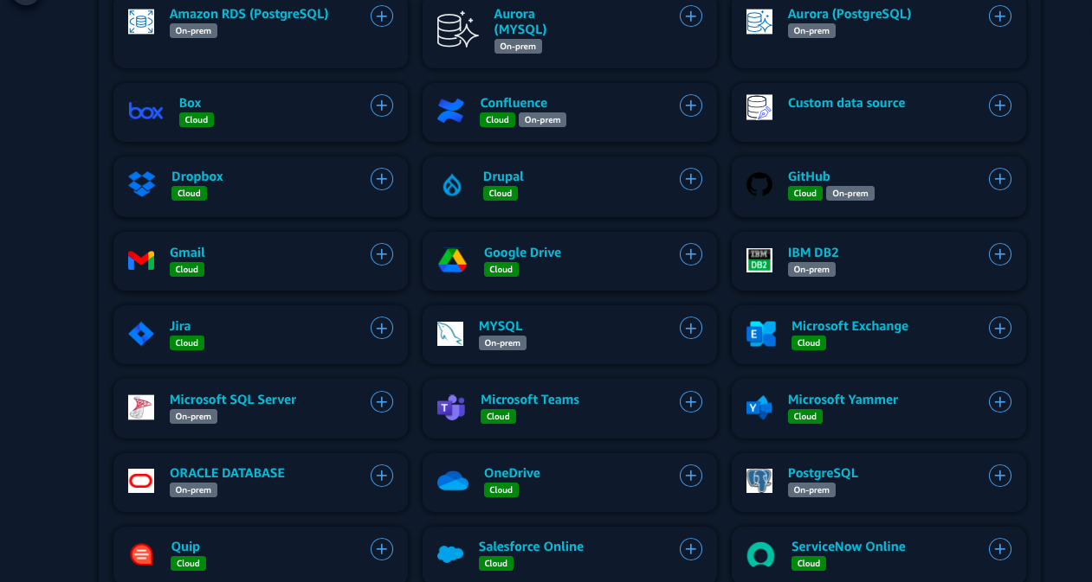
Task: Add Gmail using its plus button
Action: pos(382,254)
